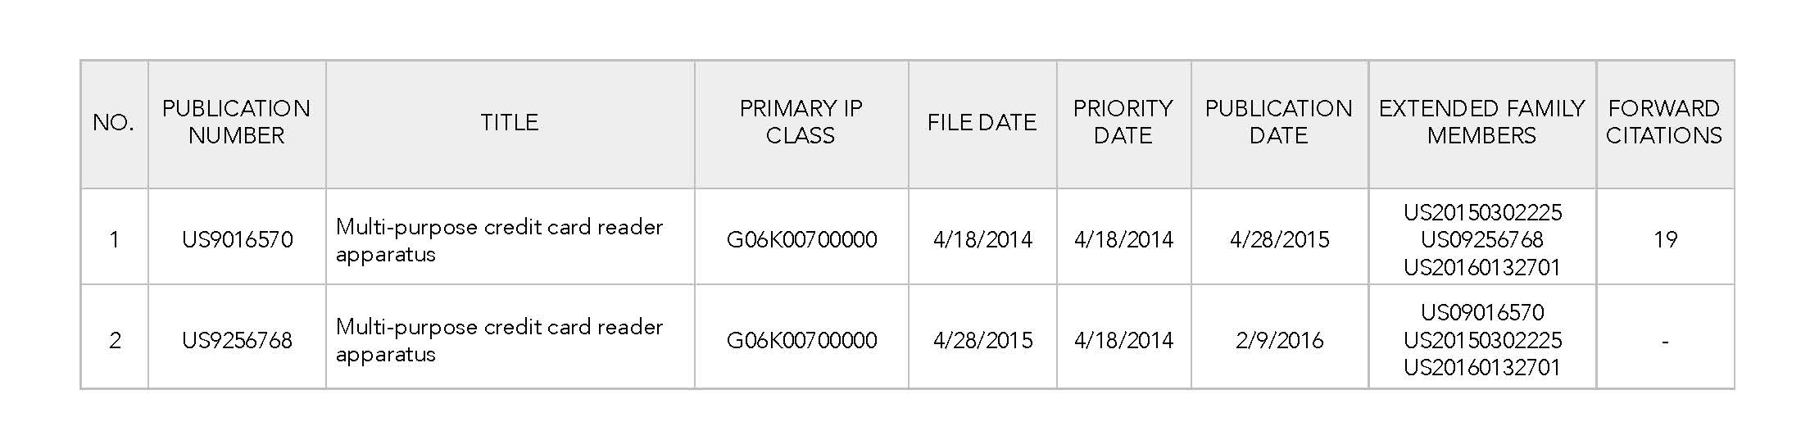Click family member US09256768

(1481, 240)
